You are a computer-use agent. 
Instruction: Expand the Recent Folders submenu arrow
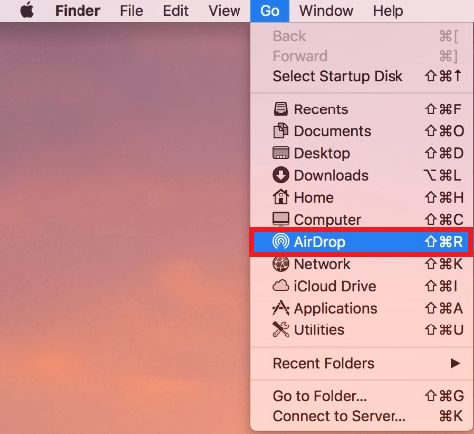455,363
